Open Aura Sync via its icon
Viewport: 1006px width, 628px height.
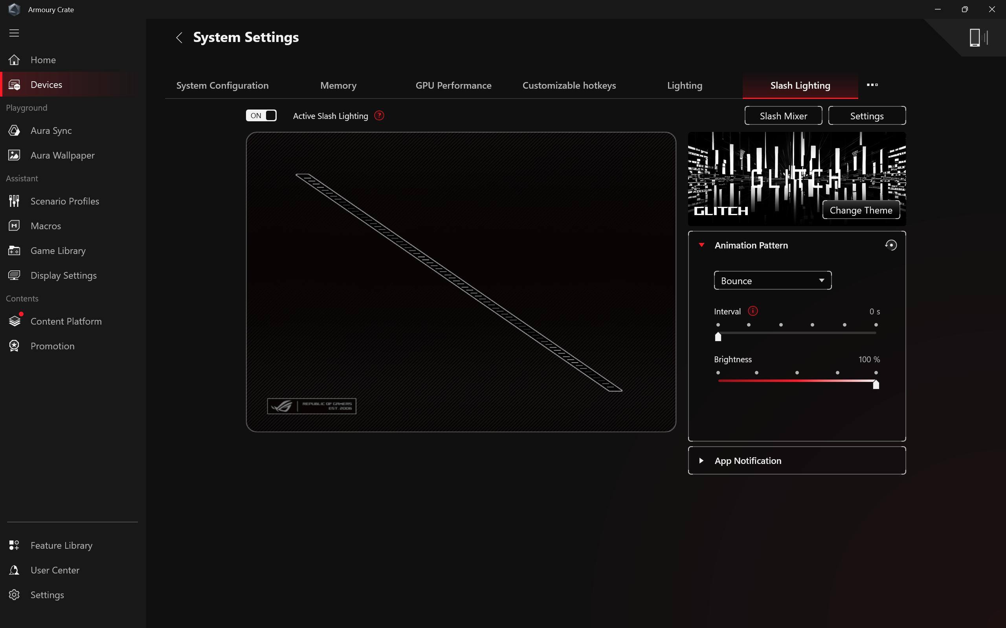coord(14,130)
